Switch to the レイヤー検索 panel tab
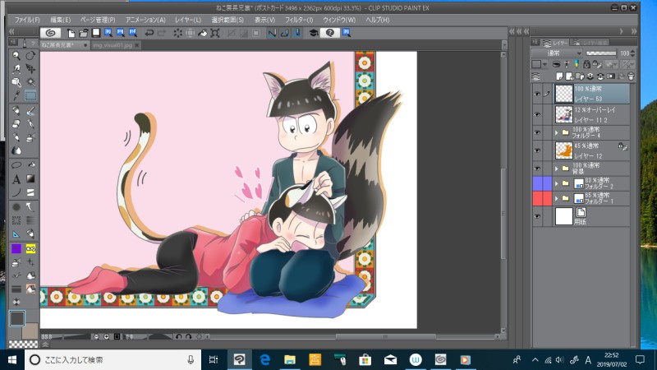This screenshot has width=657, height=370. [x=590, y=43]
